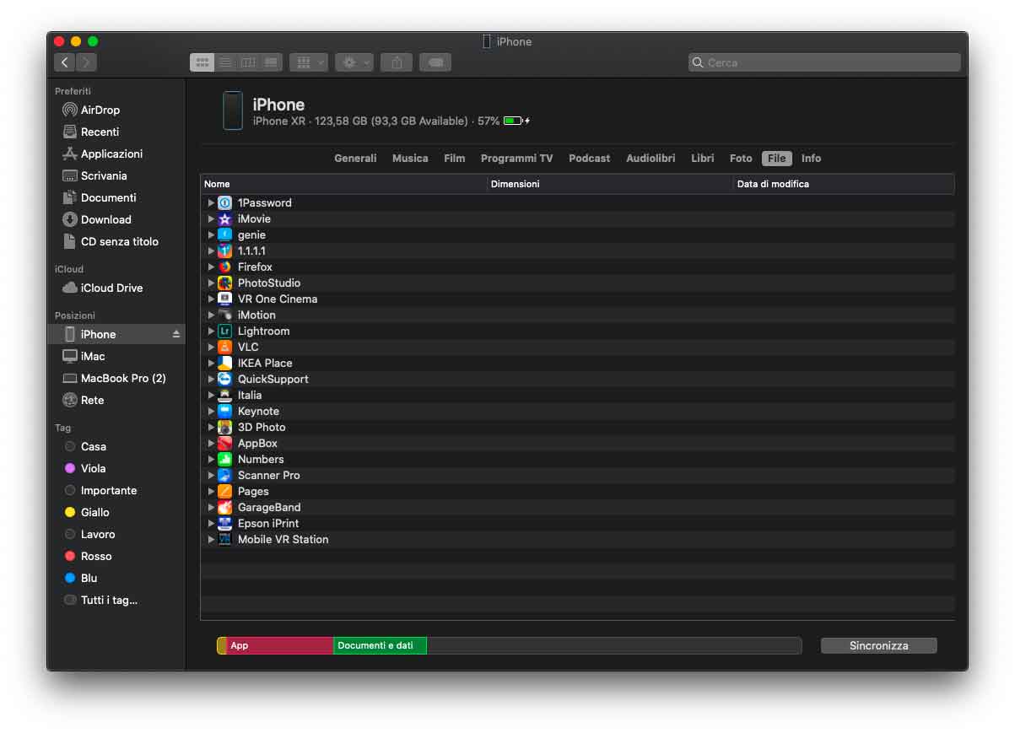Click the PhotoStudio app icon
This screenshot has height=733, width=1015.
224,283
